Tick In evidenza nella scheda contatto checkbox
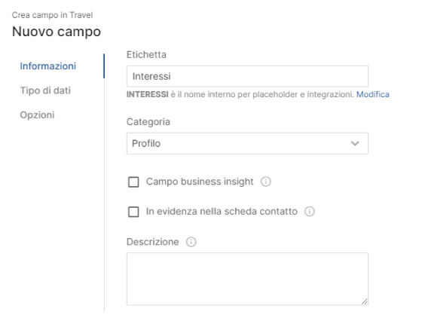The width and height of the screenshot is (425, 330). pyautogui.click(x=133, y=212)
